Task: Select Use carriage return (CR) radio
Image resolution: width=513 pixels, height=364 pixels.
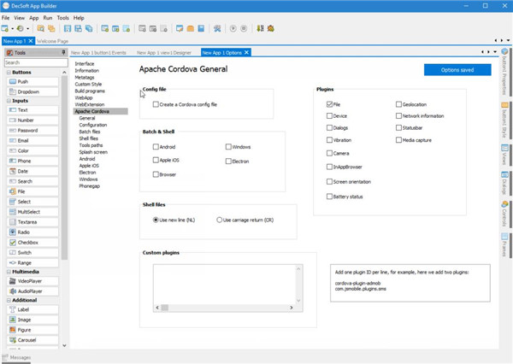Action: tap(220, 220)
